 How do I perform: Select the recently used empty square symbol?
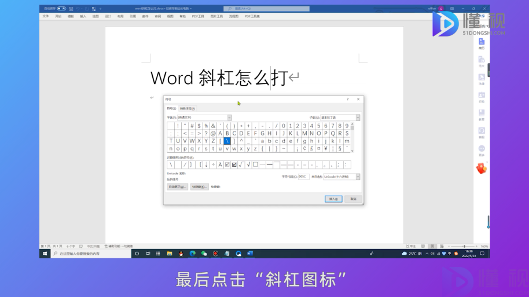[x=255, y=164]
